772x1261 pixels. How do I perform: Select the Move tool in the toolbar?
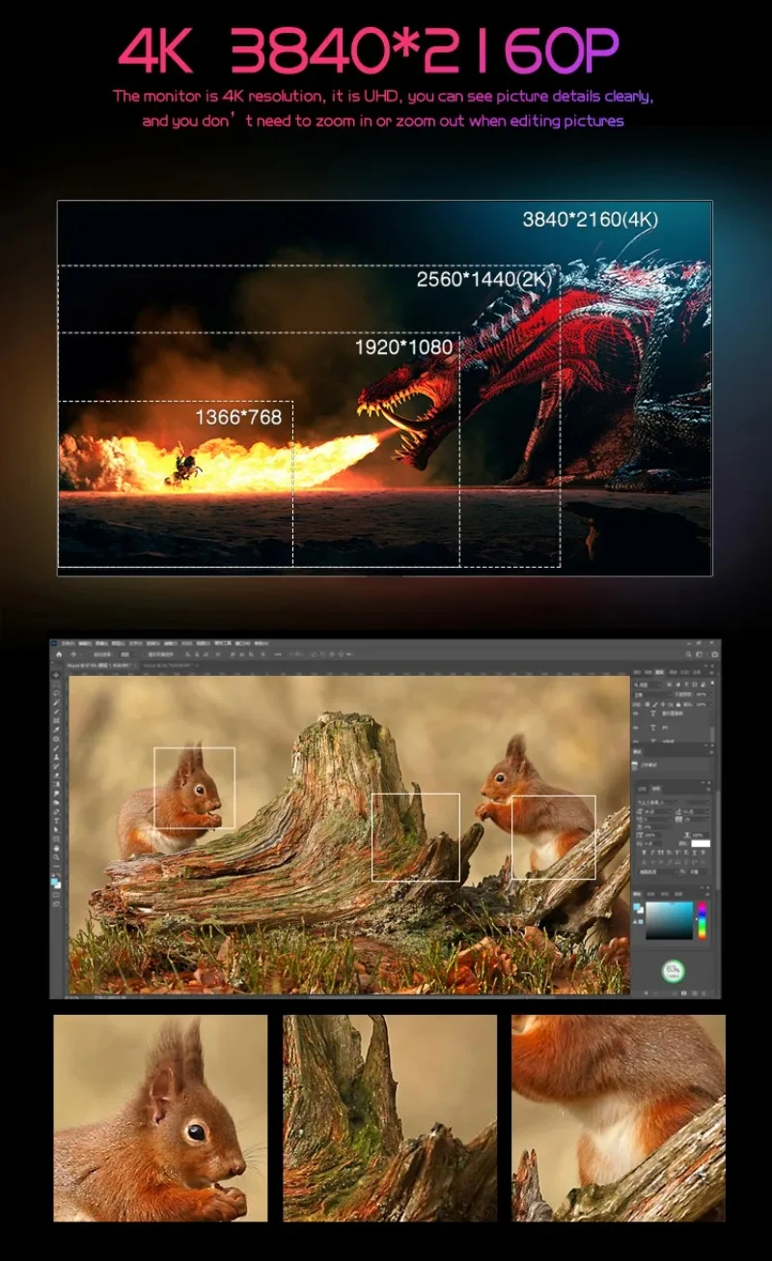(57, 675)
